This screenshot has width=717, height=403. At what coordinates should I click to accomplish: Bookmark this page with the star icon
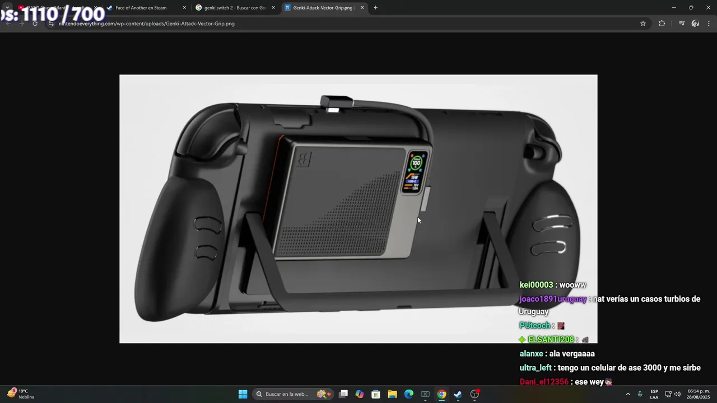click(x=643, y=24)
